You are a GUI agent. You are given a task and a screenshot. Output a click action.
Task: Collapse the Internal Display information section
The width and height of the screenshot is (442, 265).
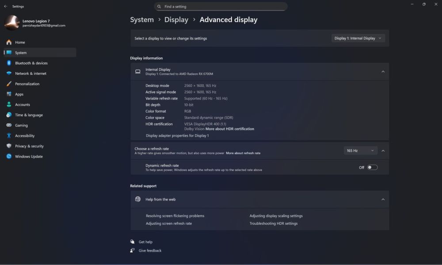pos(383,72)
